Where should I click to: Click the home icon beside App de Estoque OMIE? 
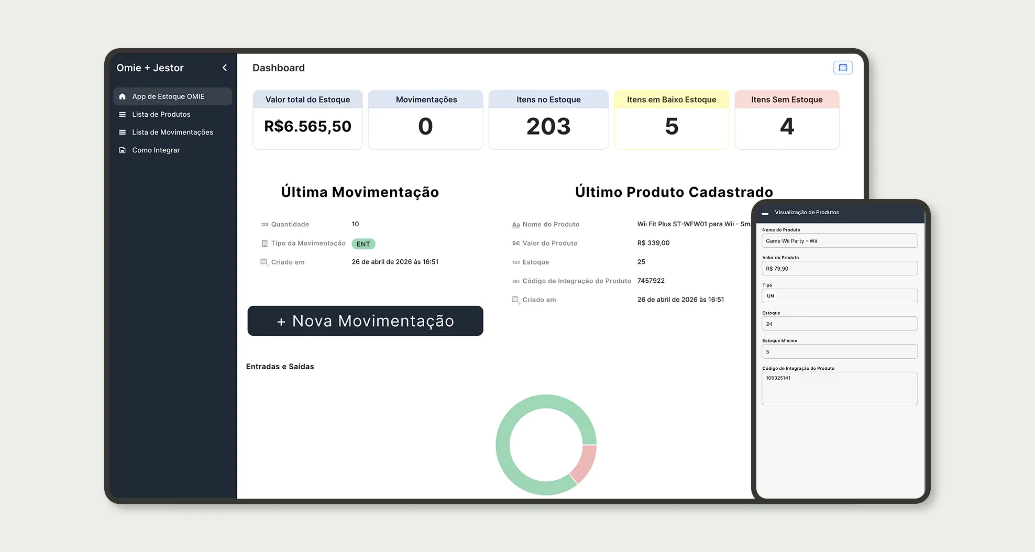123,96
